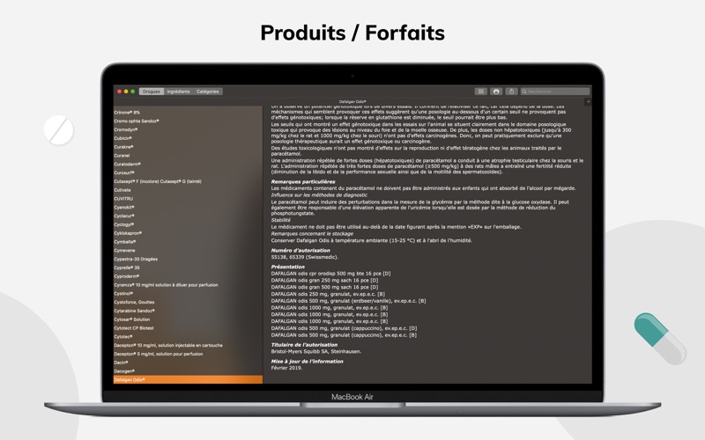Select highlighted Dafalgan Odis list row
705x440 pixels.
[x=188, y=380]
